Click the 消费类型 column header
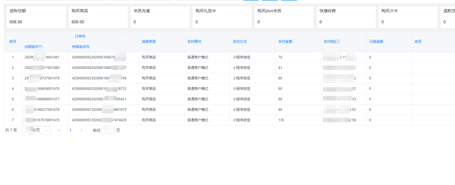The width and height of the screenshot is (455, 185). pos(149,42)
